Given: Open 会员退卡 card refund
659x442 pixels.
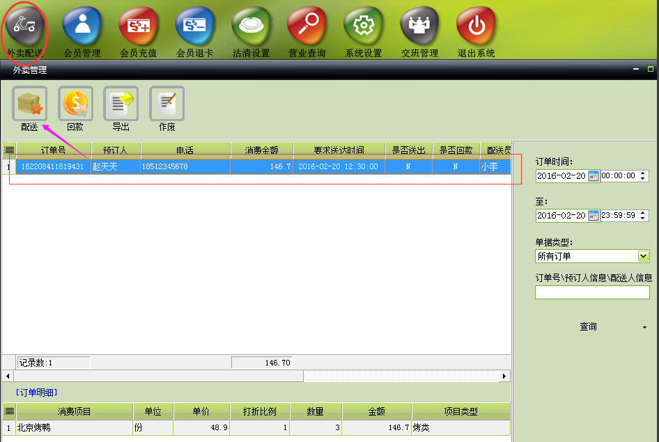Looking at the screenshot, I should point(194,32).
